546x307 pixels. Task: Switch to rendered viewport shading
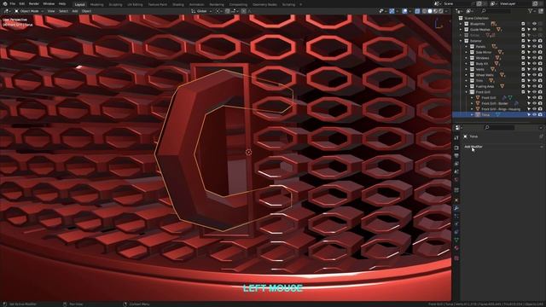pyautogui.click(x=441, y=11)
